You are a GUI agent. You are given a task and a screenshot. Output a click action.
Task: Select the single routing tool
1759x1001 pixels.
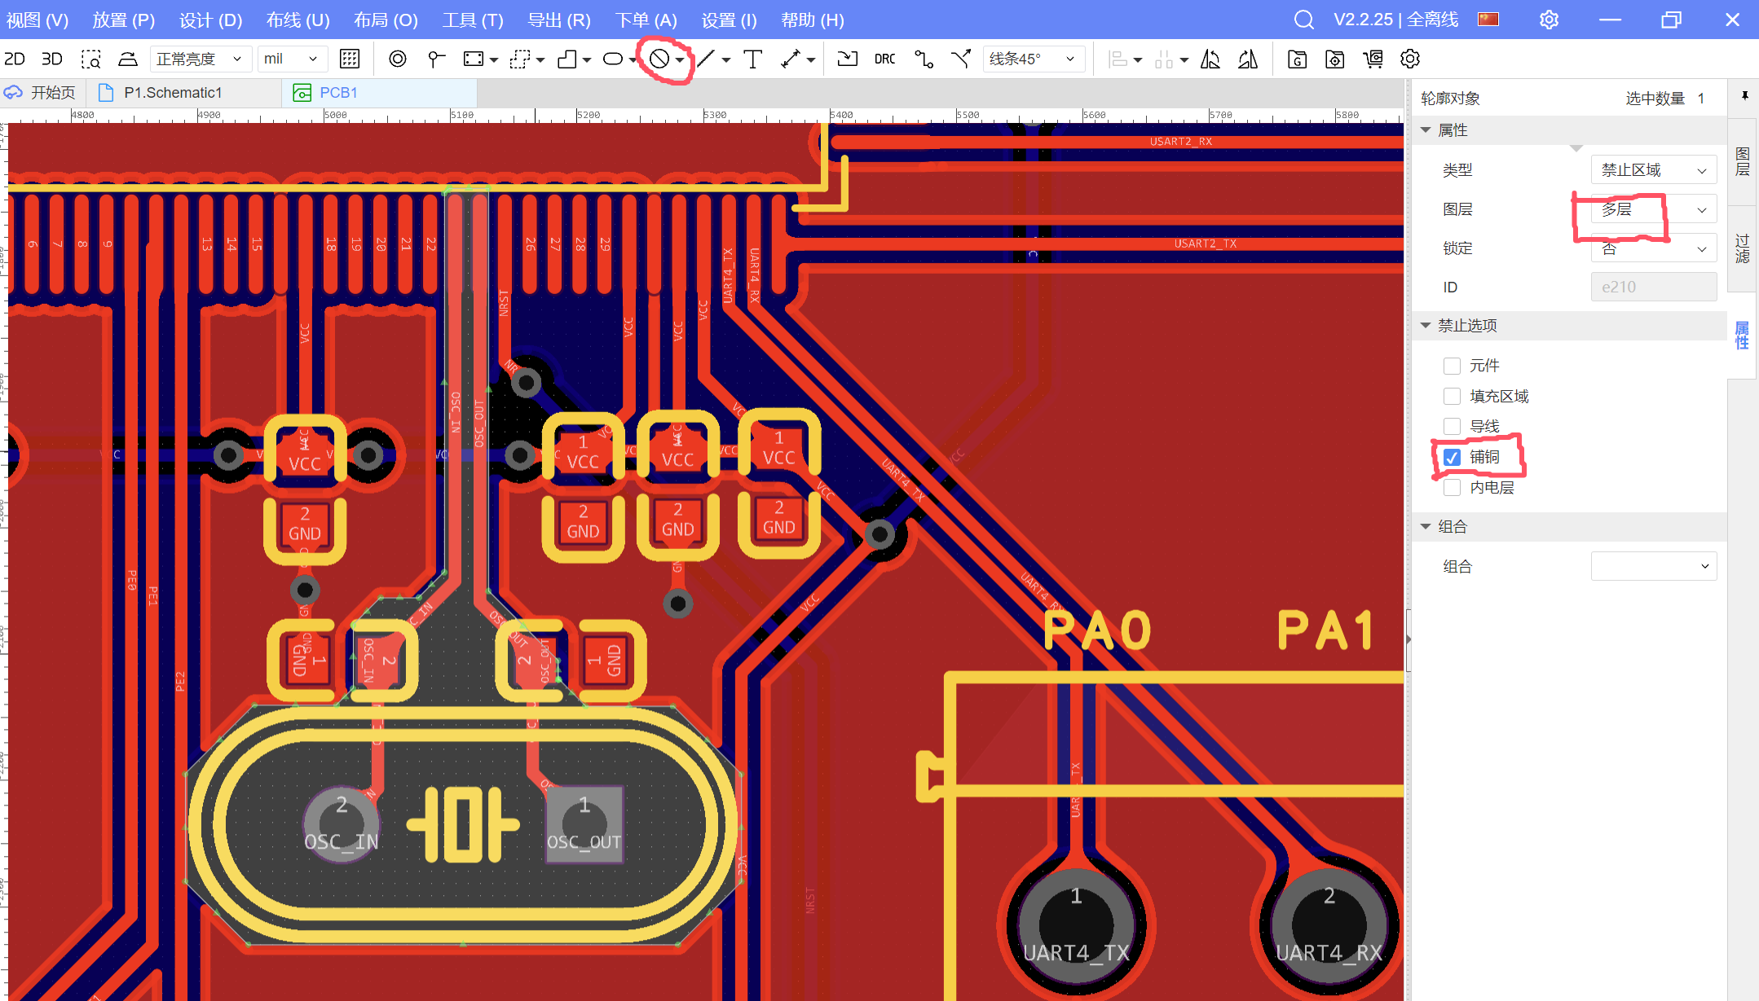pos(924,59)
